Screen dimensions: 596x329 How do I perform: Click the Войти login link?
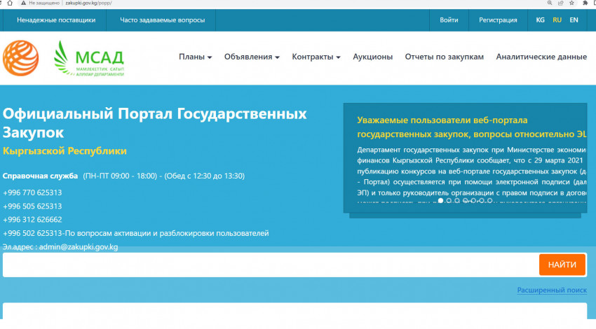[x=449, y=20]
